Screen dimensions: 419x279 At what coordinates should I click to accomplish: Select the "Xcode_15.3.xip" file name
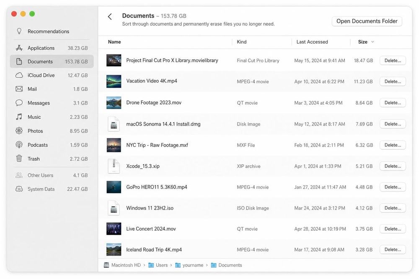[x=143, y=166]
